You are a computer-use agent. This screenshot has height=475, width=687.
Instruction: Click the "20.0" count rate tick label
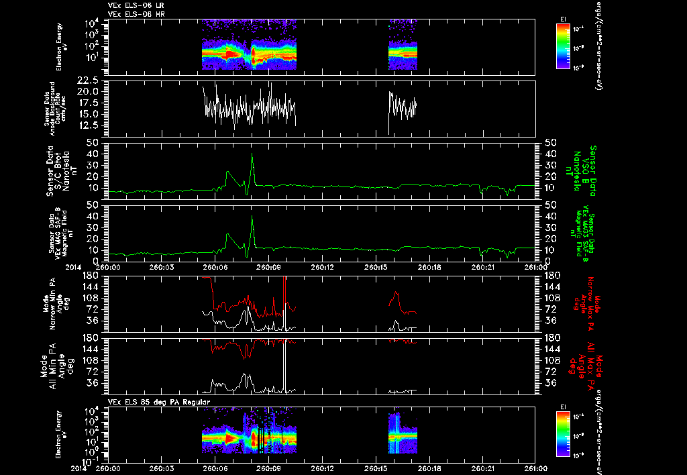point(89,92)
